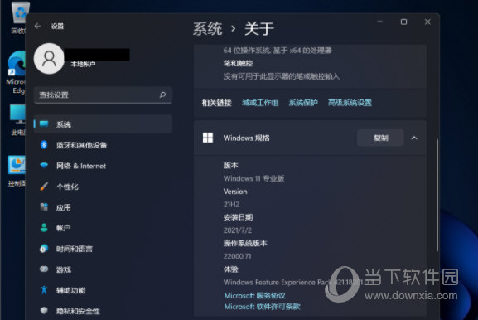Click the privacy shield icon
The image size is (478, 320).
click(x=44, y=311)
